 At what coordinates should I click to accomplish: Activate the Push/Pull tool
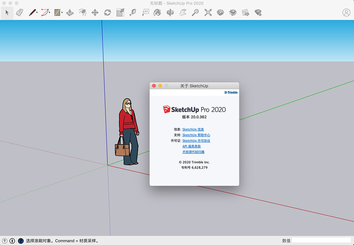pyautogui.click(x=70, y=13)
